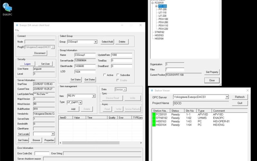The width and height of the screenshot is (257, 161).
Task: Click the DeadBand input field
Action: tap(122, 66)
